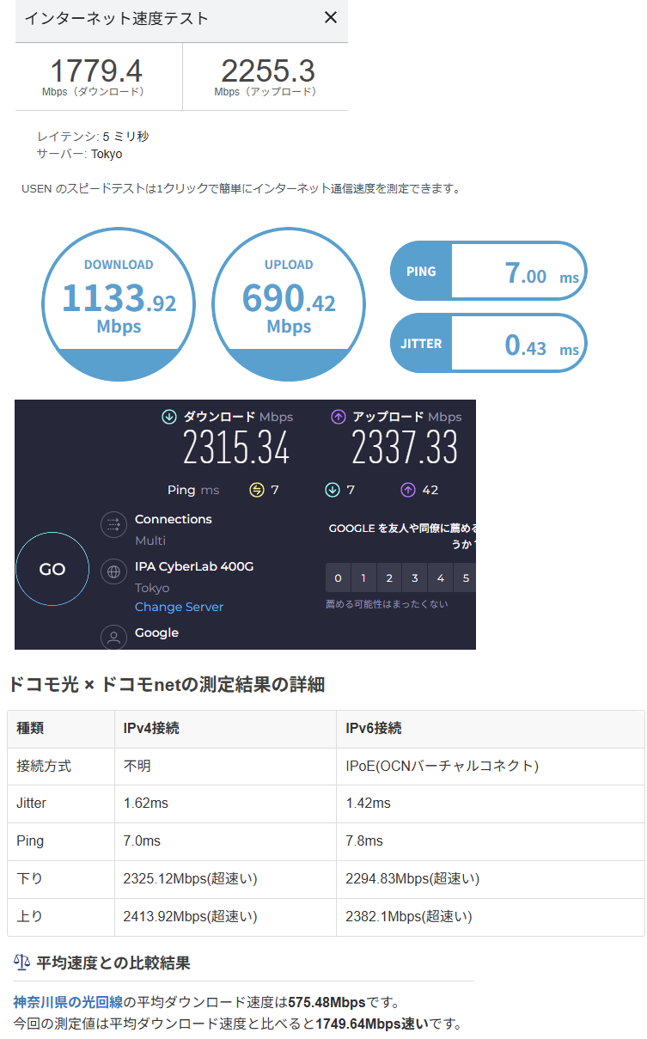Select rating 3 in the recommendation survey
This screenshot has width=647, height=1039.
tap(415, 578)
